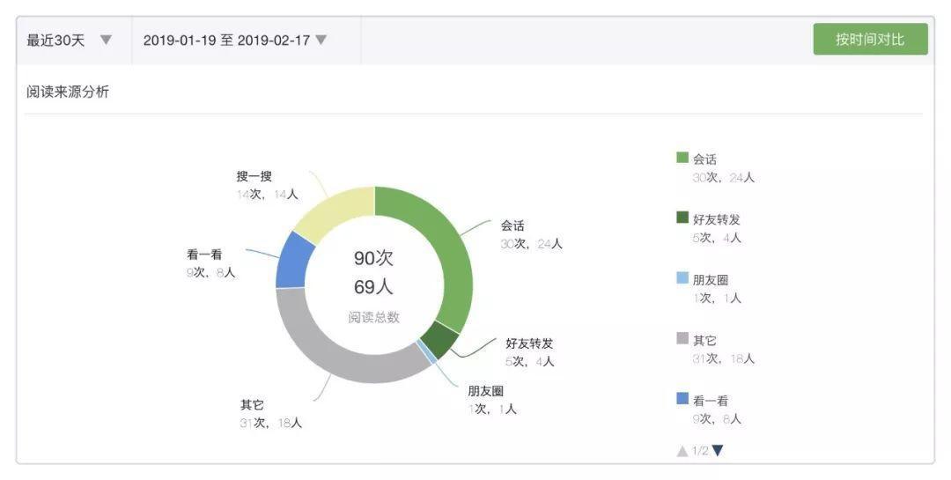951x480 pixels.
Task: Click 看一看 legend blue square
Action: pos(682,399)
